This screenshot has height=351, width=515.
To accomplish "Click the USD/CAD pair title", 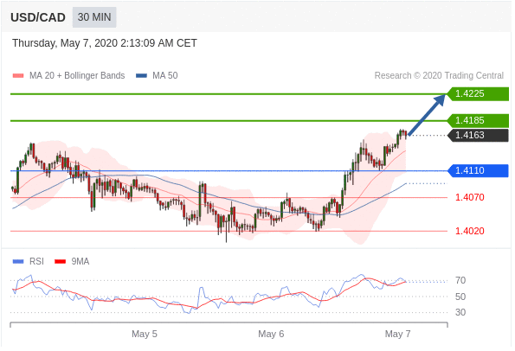I will pos(38,17).
